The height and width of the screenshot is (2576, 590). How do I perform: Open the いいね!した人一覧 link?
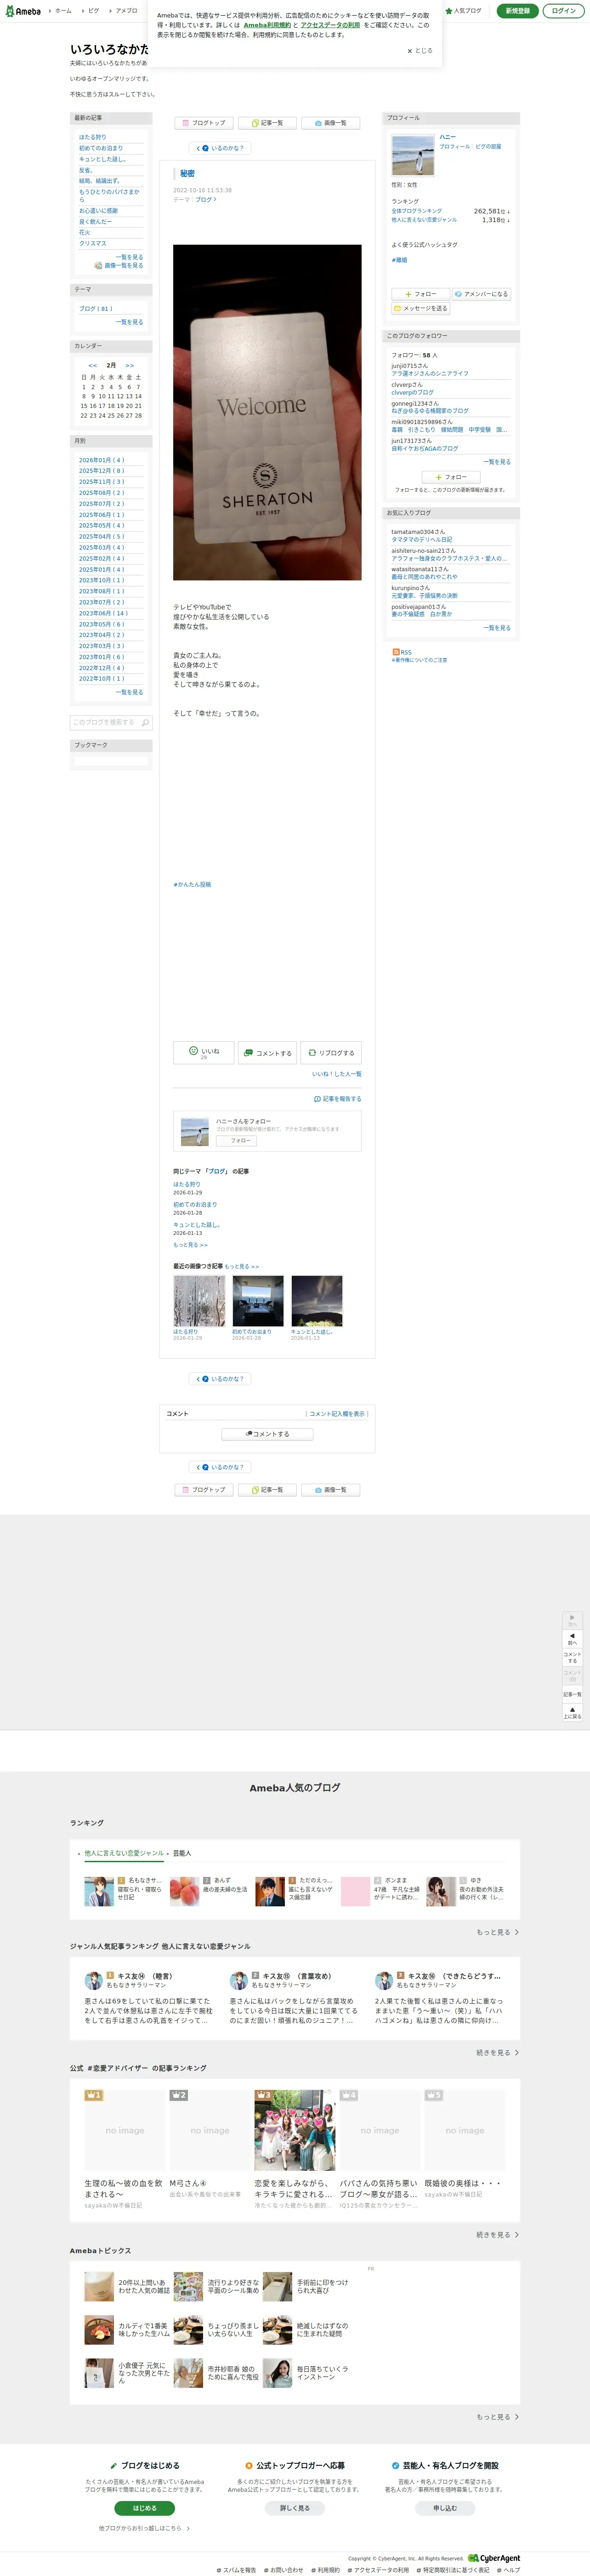point(336,1074)
